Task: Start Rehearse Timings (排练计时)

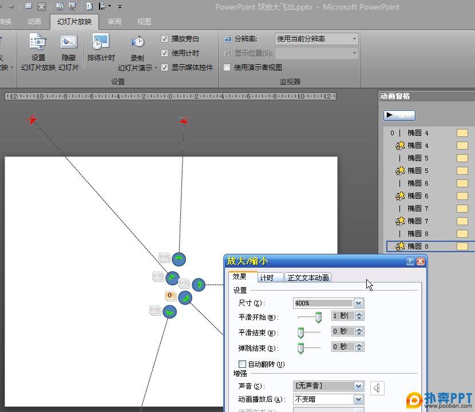Action: (101, 48)
